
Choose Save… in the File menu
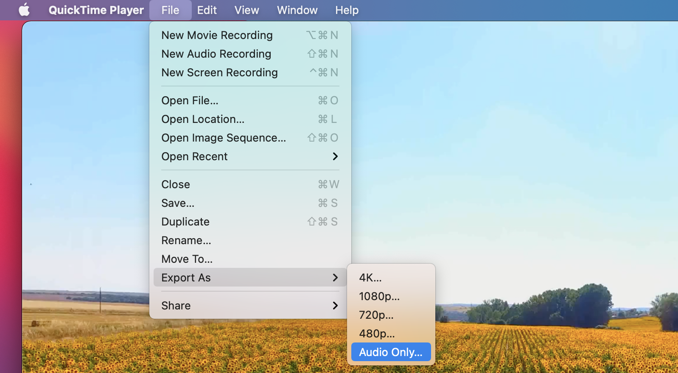[250, 203]
